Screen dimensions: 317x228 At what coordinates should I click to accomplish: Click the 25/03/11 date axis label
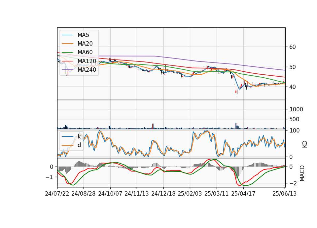[217, 194]
